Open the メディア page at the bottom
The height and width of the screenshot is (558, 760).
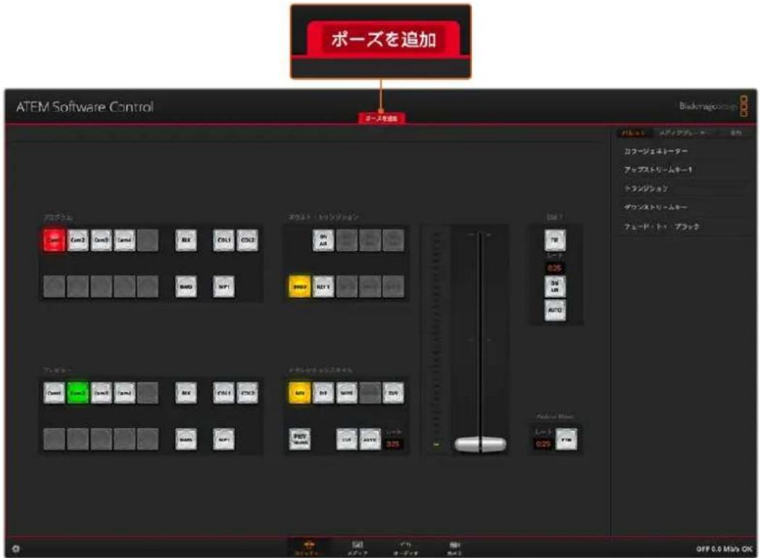point(358,548)
